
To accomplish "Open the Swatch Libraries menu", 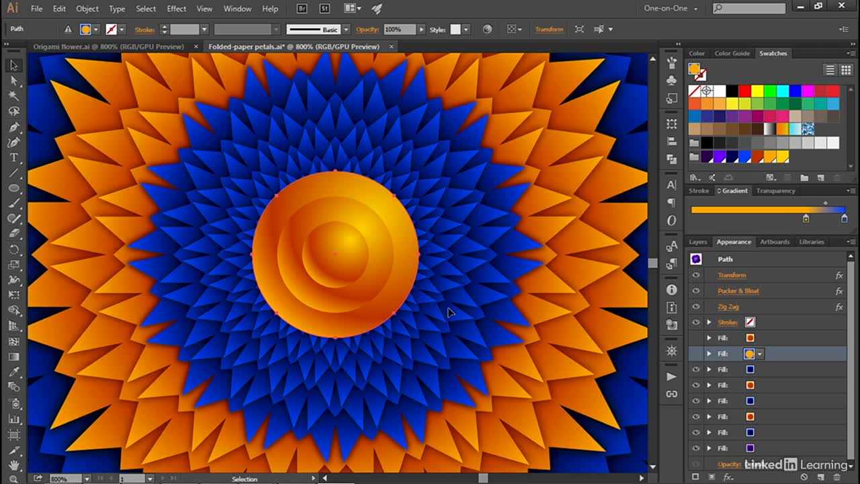I will [695, 178].
